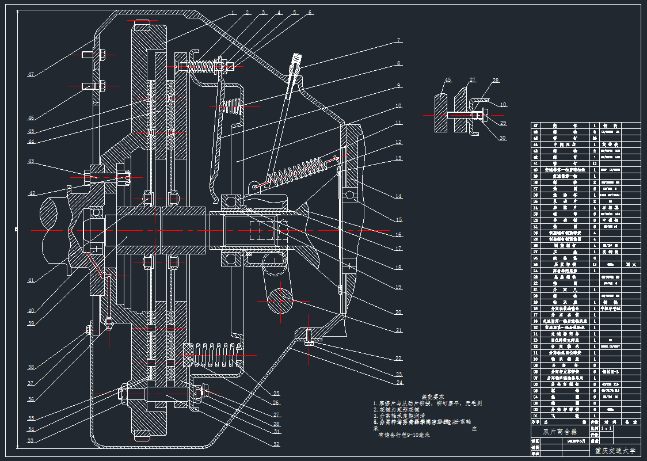Click the 序号 header in parts table
The width and height of the screenshot is (647, 461).
[536, 422]
